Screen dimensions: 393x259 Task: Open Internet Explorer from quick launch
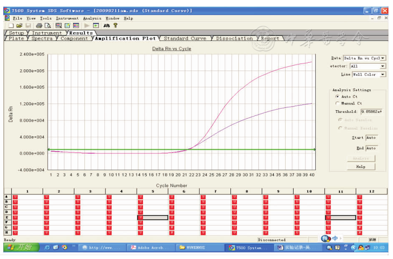(x=47, y=248)
